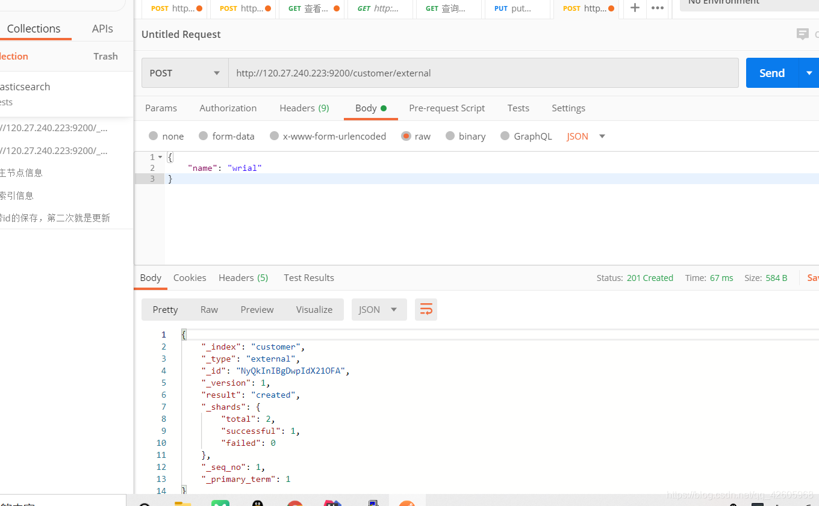Open the request Body tab
Viewport: 819px width, 506px height.
click(x=371, y=108)
